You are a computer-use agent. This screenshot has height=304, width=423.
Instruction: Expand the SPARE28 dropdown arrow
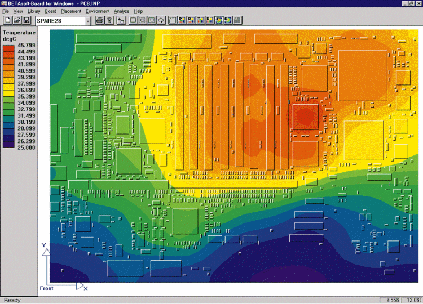(88, 21)
